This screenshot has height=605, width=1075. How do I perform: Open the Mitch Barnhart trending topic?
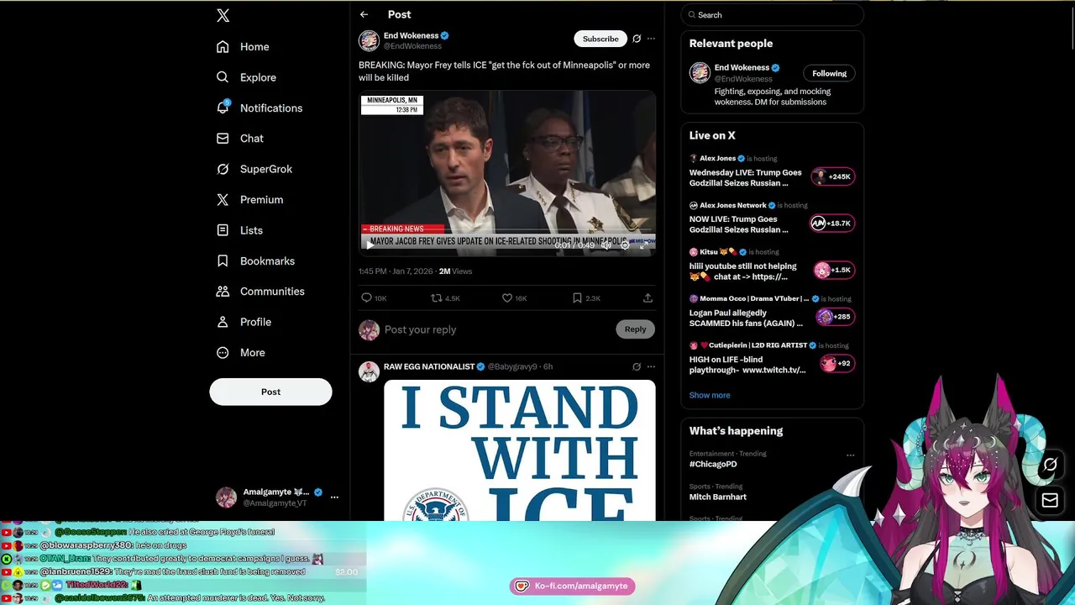coord(718,497)
